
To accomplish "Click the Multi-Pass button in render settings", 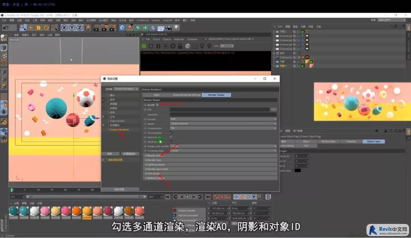I will (129, 154).
